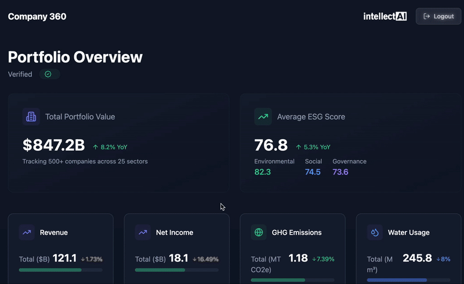Viewport: 464px width, 284px height.
Task: Click the Logout button
Action: [x=438, y=16]
